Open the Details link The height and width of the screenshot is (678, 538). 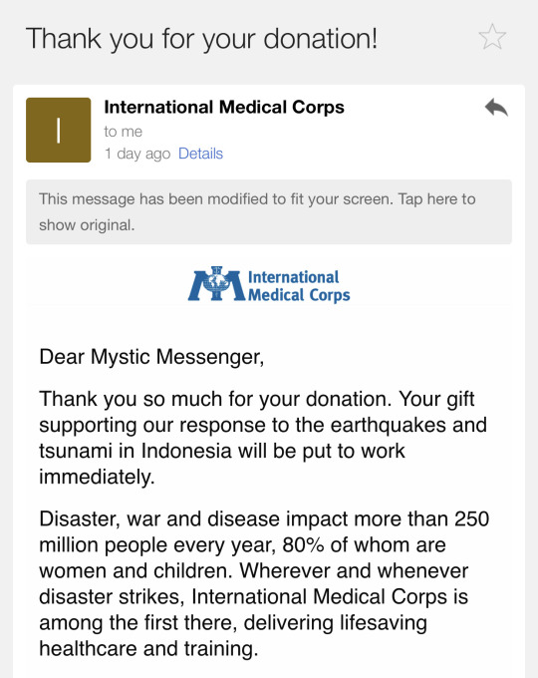[x=200, y=154]
